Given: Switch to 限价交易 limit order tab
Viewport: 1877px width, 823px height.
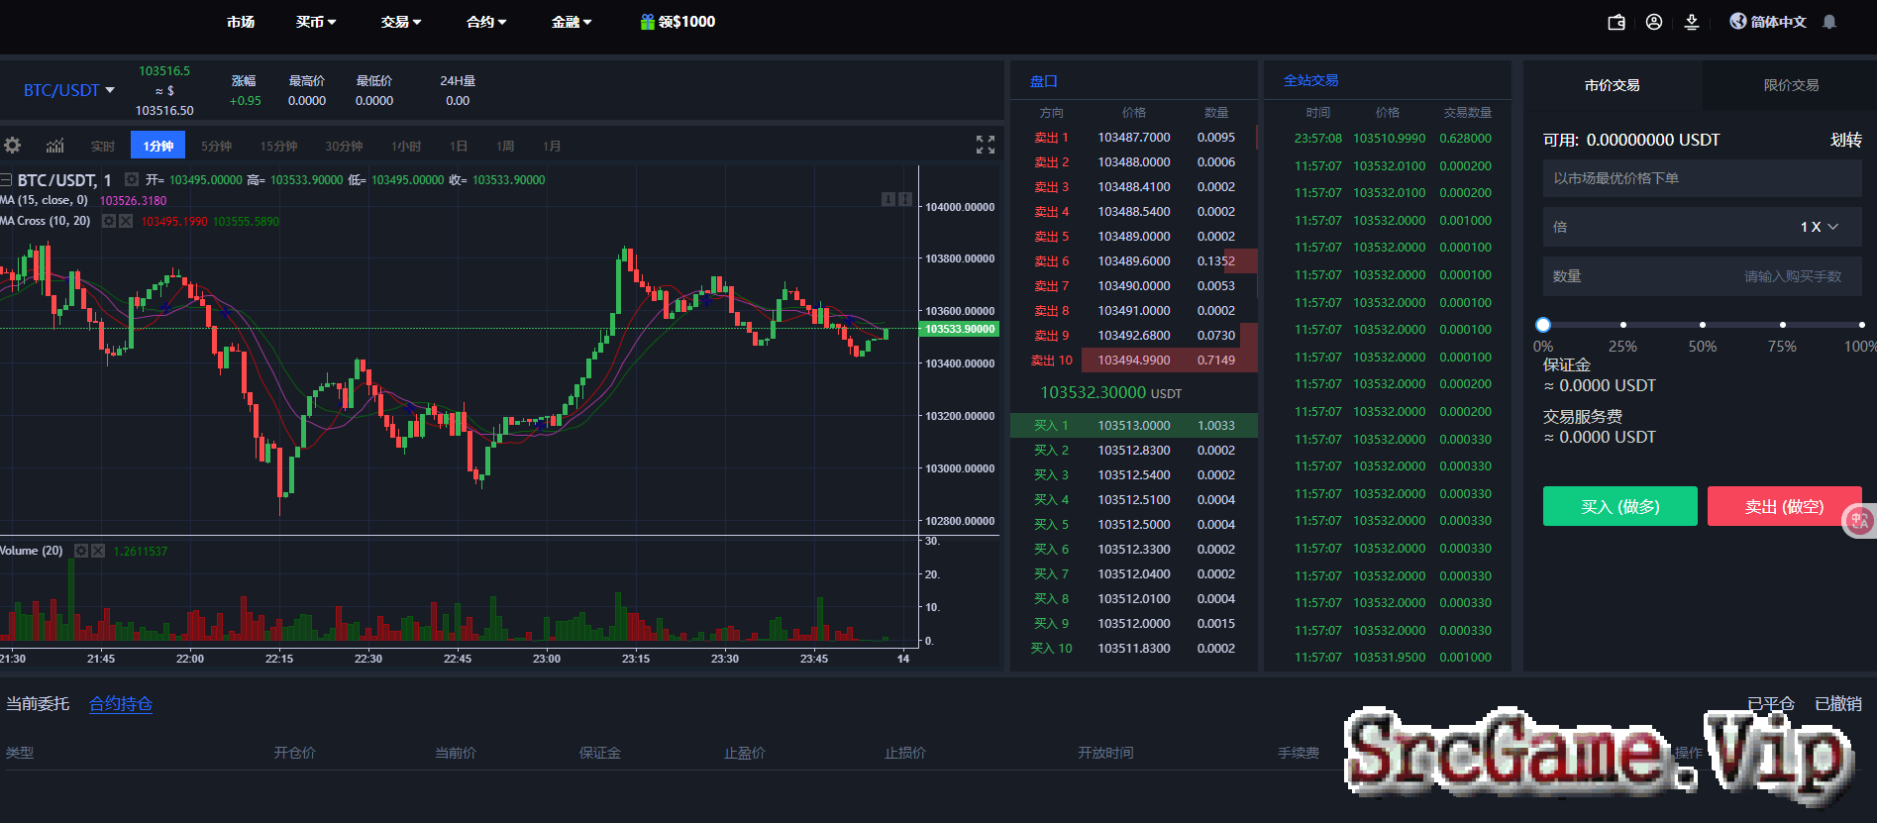Looking at the screenshot, I should click(x=1791, y=85).
